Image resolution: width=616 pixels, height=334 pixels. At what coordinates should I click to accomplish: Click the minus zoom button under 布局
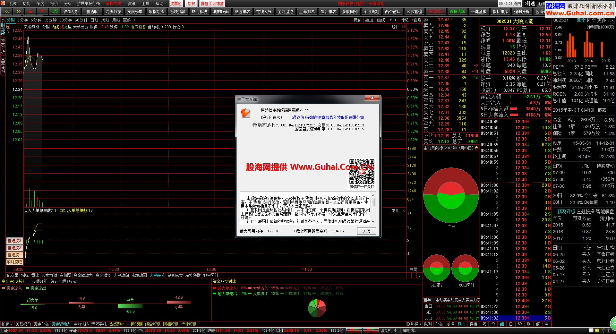tap(414, 275)
